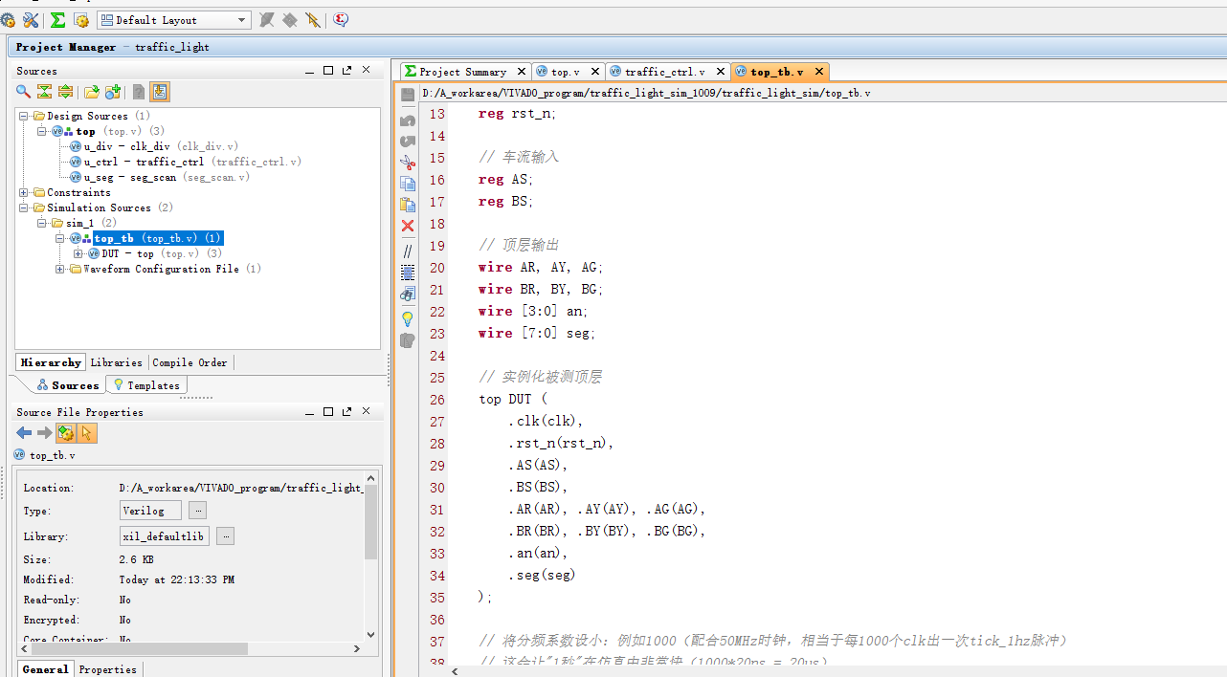
Task: Click the wrench and screwdriver icon in the main toolbar
Action: [x=31, y=19]
